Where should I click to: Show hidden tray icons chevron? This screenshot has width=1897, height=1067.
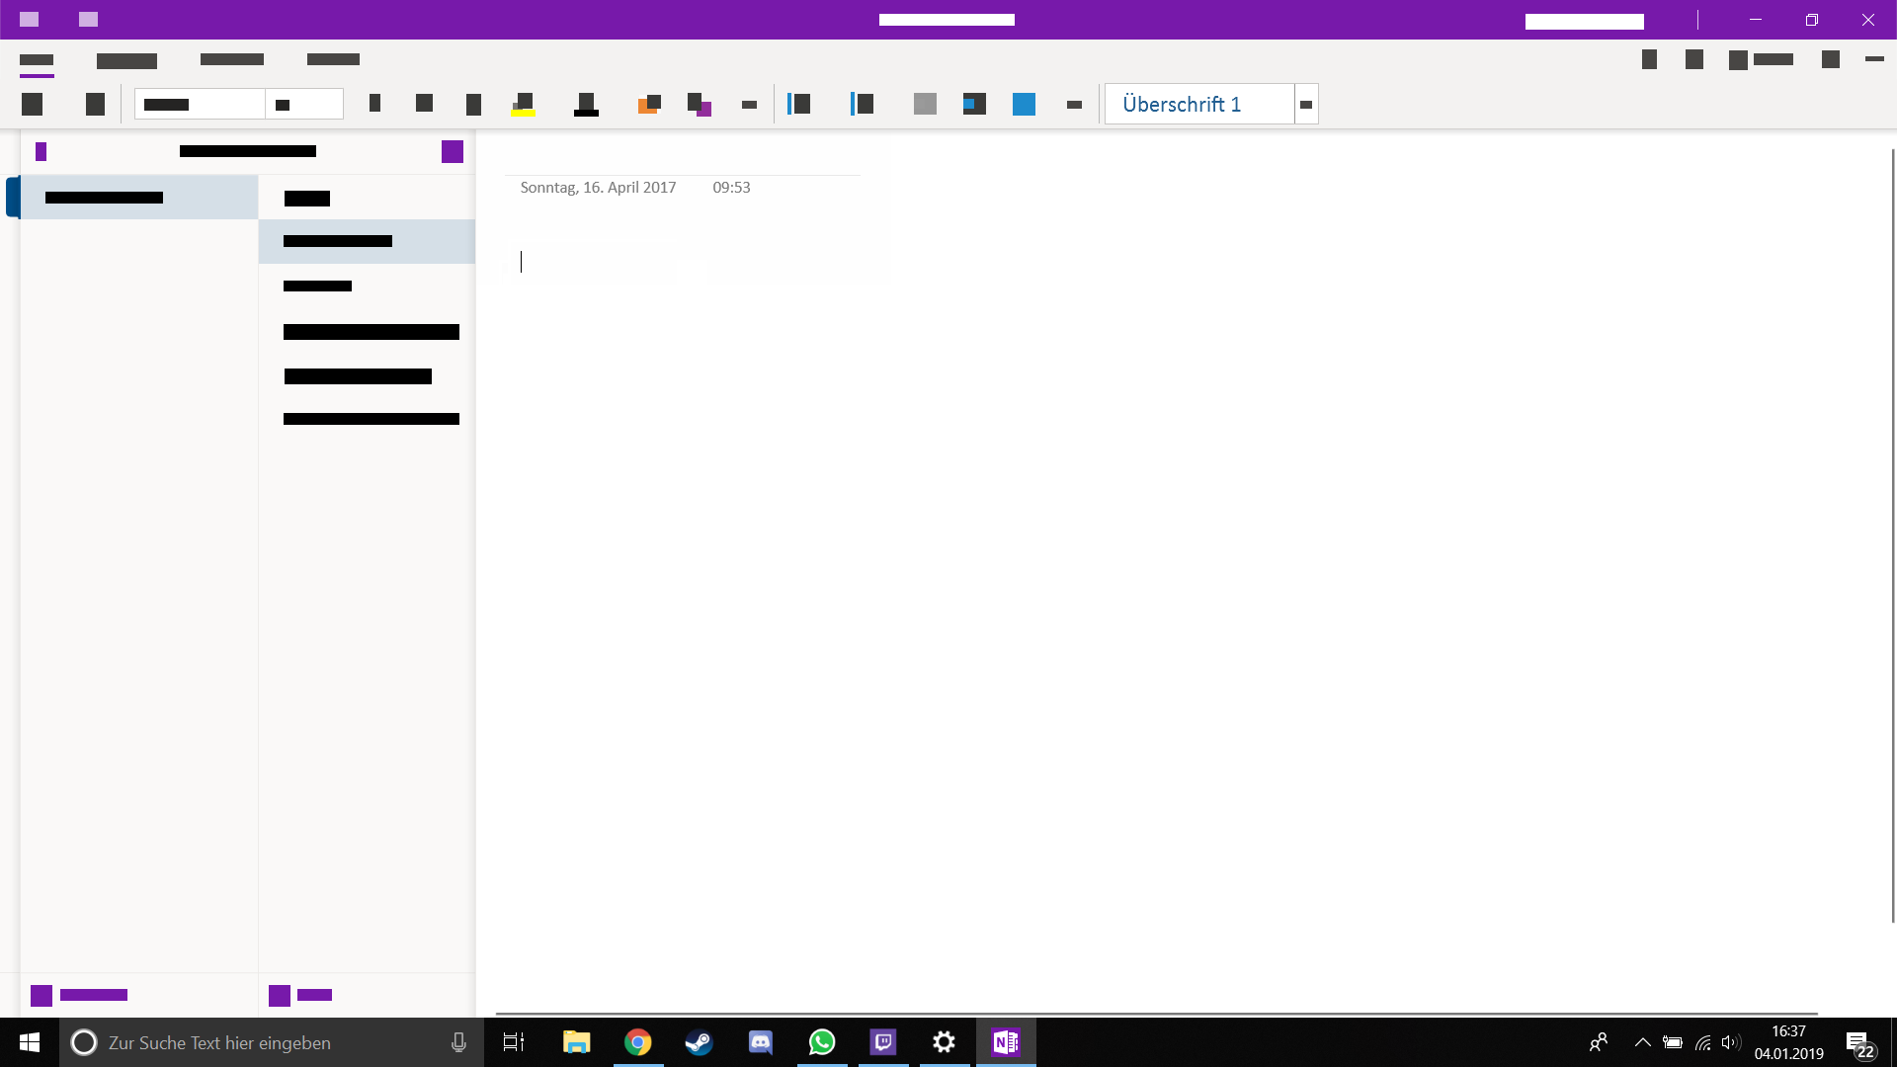(1642, 1042)
